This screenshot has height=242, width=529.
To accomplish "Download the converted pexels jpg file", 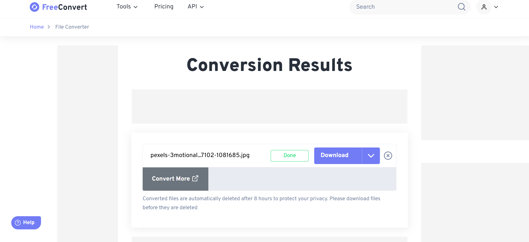I will coord(334,155).
